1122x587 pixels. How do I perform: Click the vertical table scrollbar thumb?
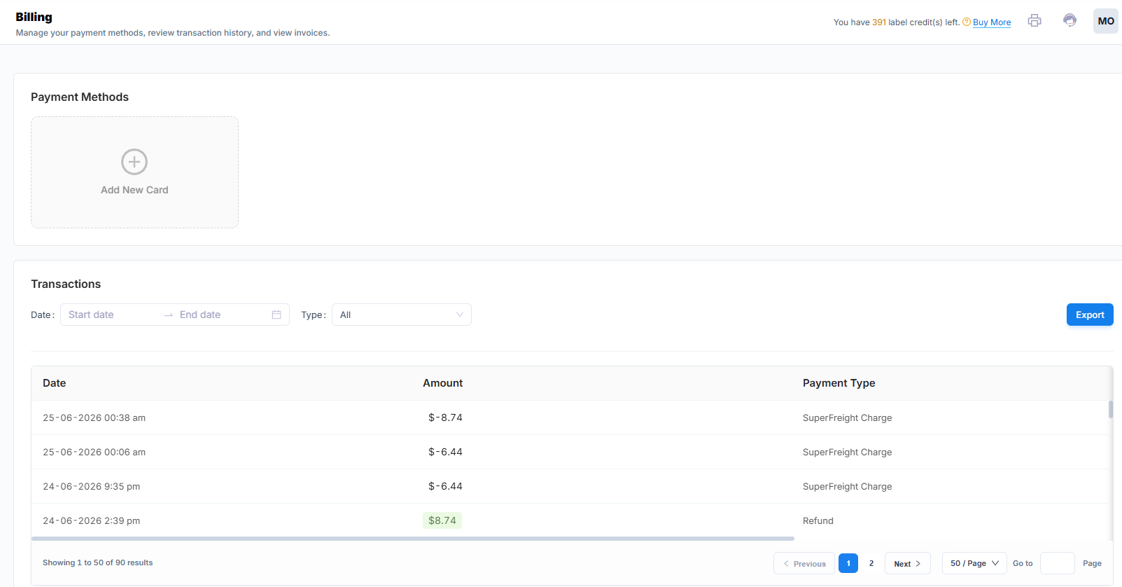pos(1111,409)
